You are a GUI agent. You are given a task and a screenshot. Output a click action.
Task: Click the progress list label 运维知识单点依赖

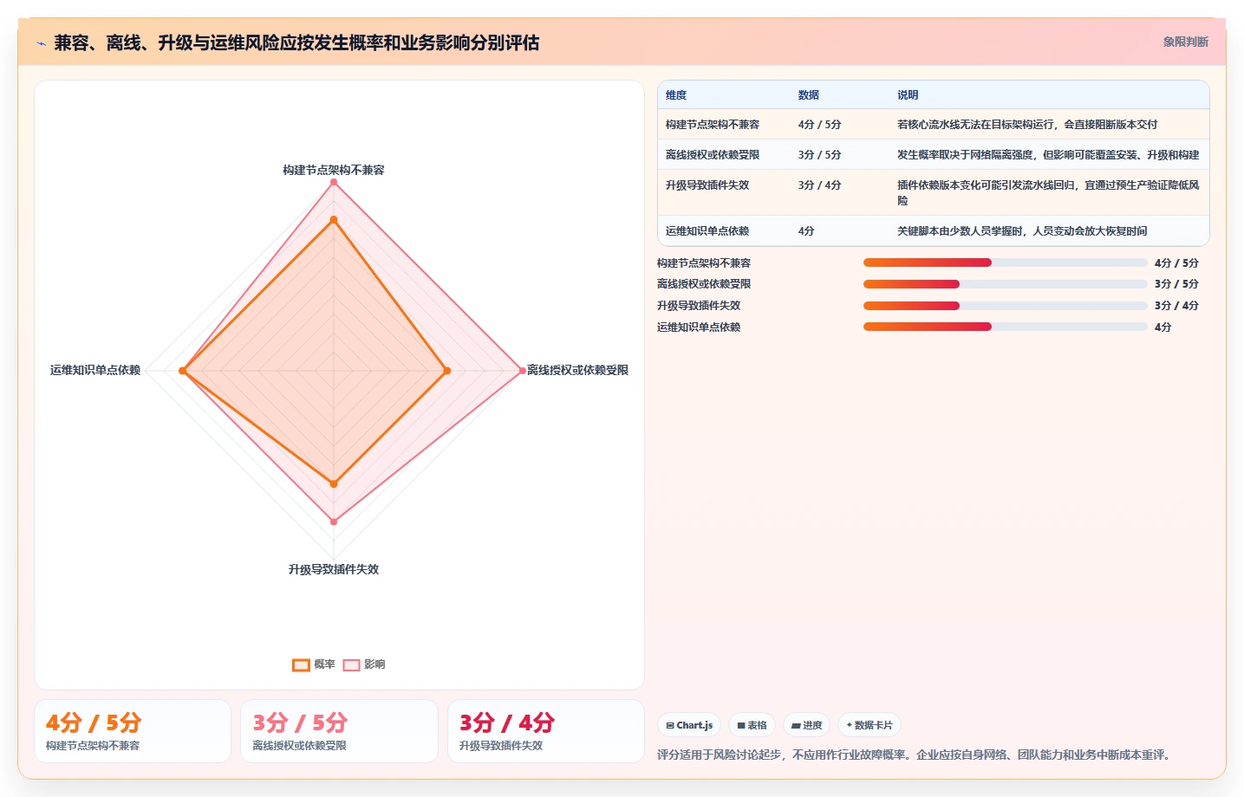coord(699,327)
